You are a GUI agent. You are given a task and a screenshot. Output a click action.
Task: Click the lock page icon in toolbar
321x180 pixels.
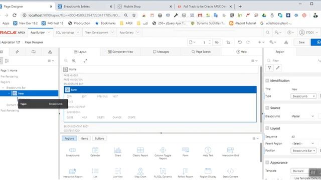(228, 42)
